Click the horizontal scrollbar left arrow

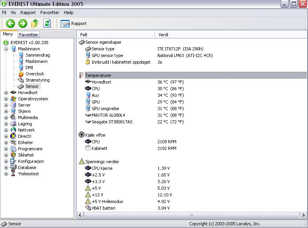pos(80,215)
